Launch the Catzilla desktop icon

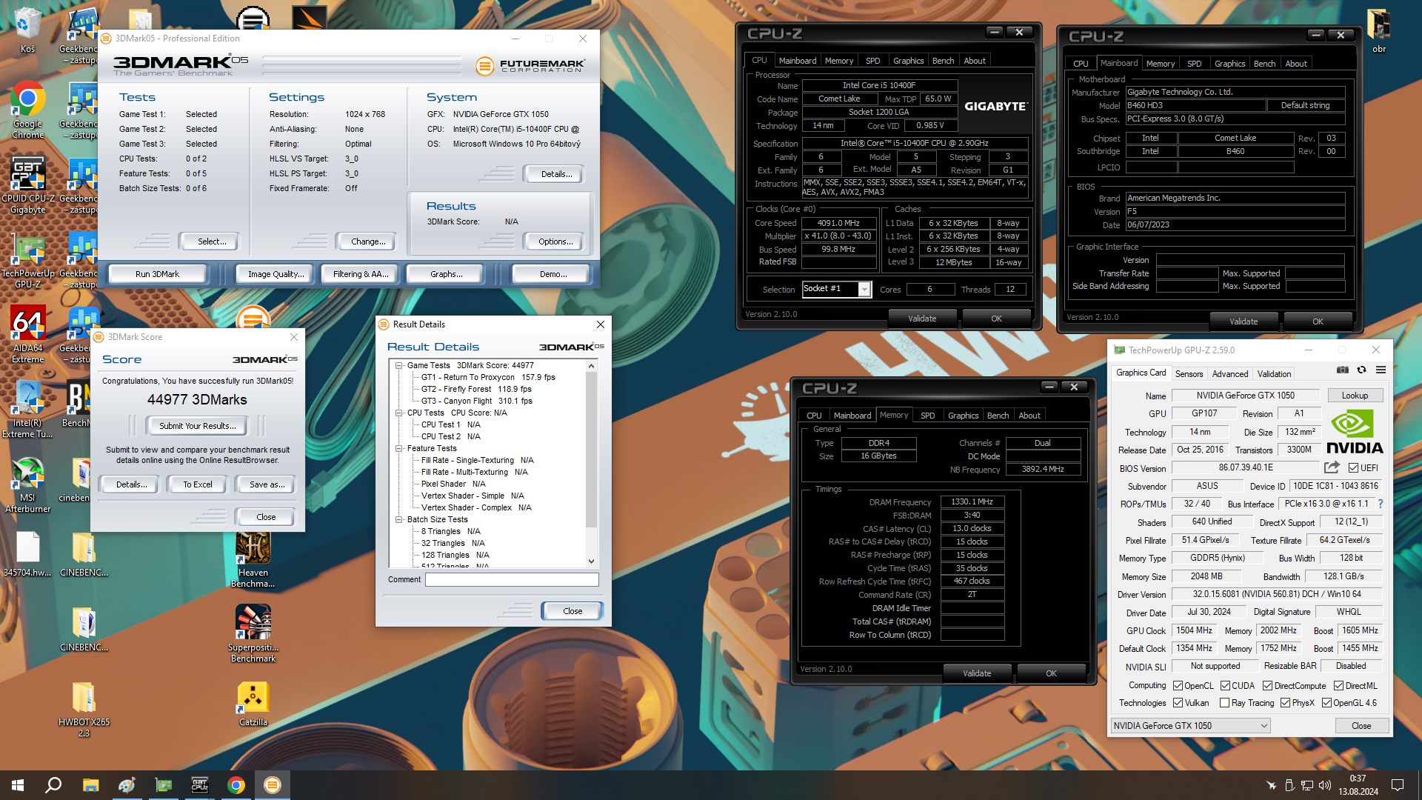(x=253, y=704)
